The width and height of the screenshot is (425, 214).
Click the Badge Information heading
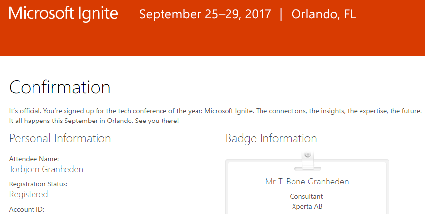click(271, 138)
